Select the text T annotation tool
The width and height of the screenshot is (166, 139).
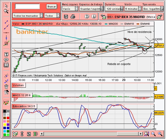click(6, 54)
